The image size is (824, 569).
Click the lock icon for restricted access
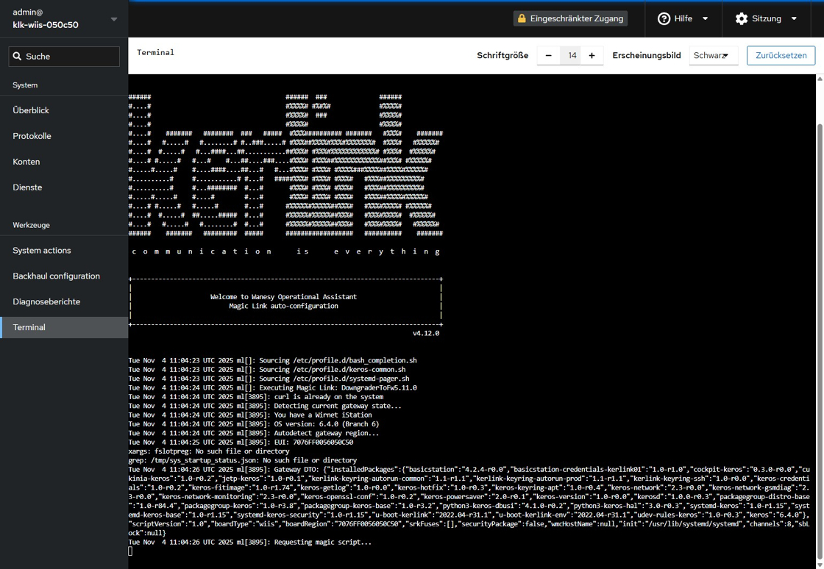click(522, 18)
